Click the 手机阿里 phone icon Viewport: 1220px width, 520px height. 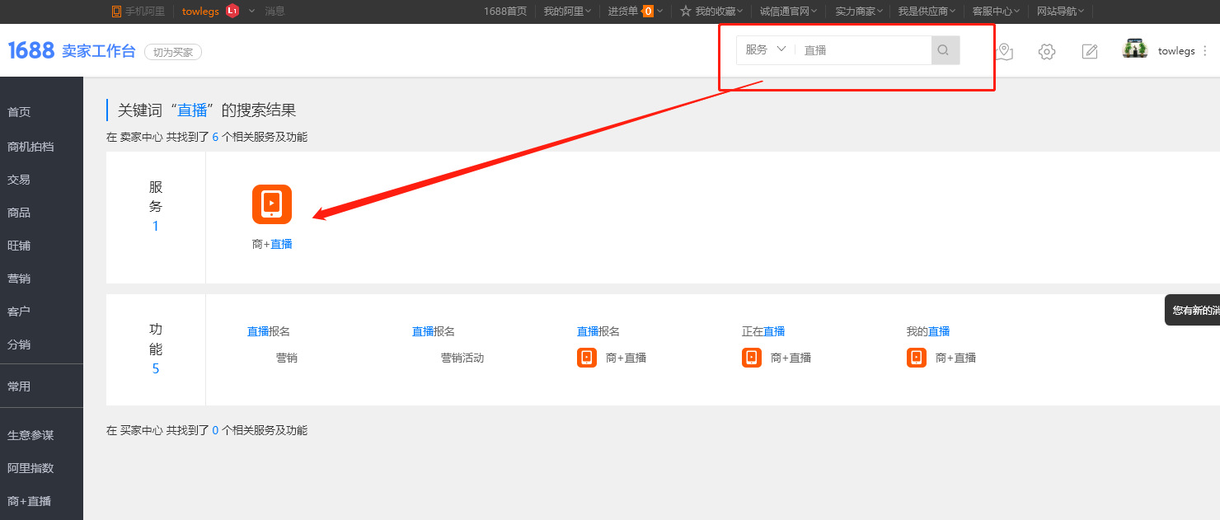point(116,12)
